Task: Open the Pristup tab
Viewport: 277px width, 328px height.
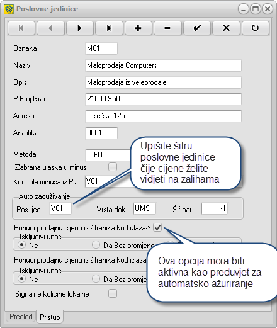Action: [50, 317]
